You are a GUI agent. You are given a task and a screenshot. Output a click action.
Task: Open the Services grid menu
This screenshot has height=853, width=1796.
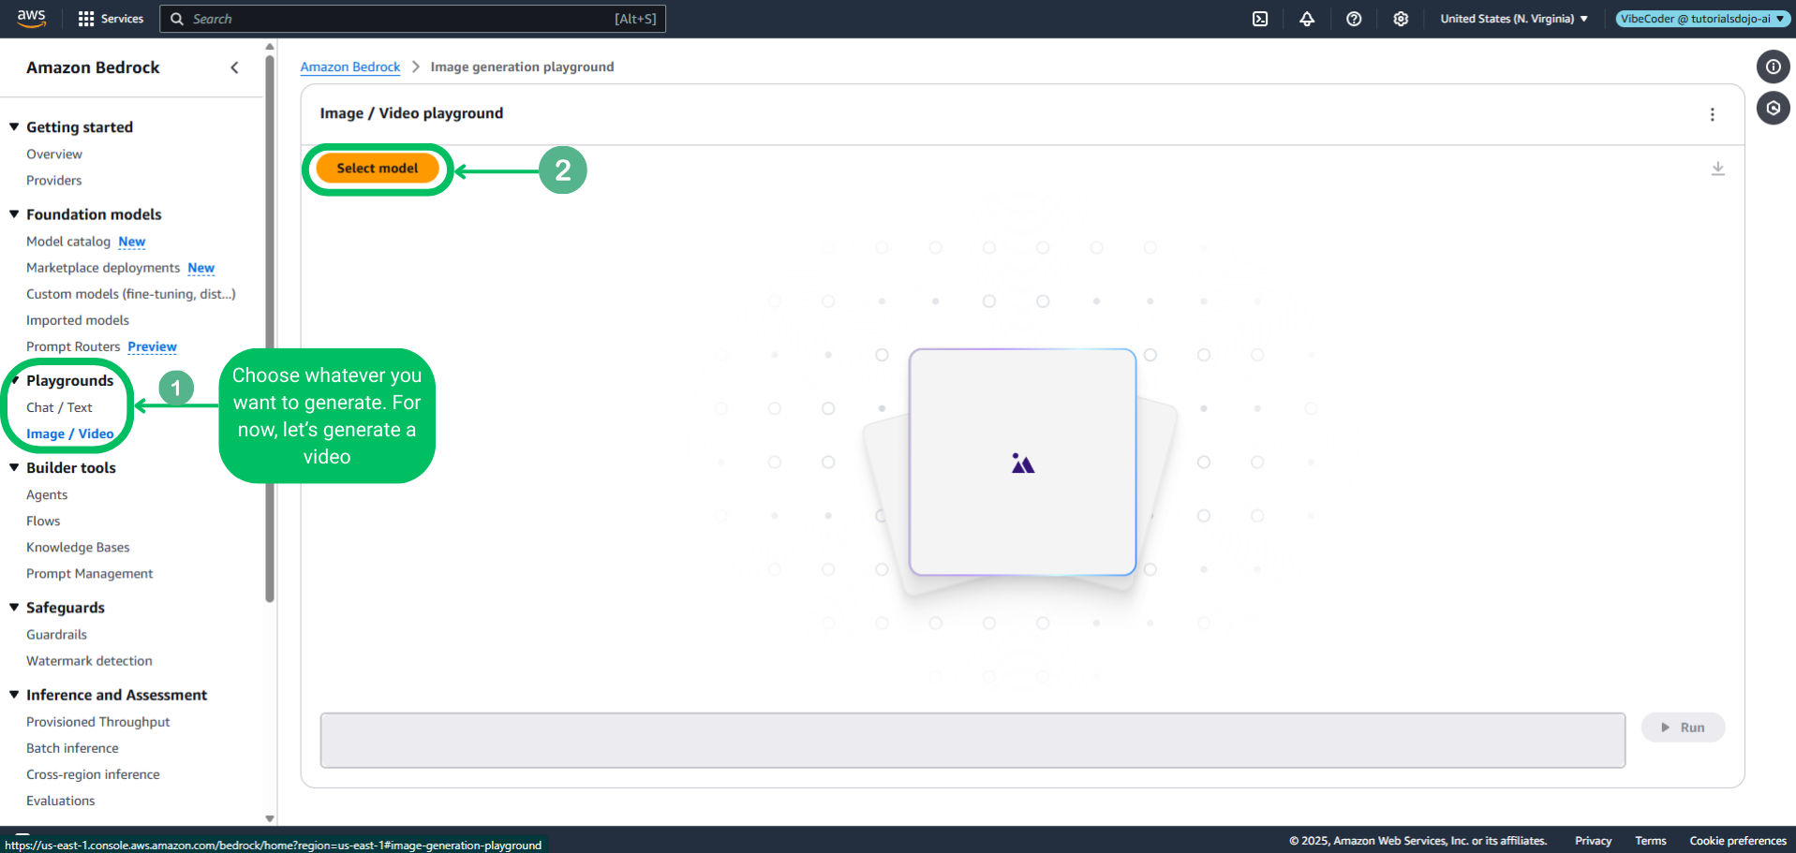click(x=111, y=19)
